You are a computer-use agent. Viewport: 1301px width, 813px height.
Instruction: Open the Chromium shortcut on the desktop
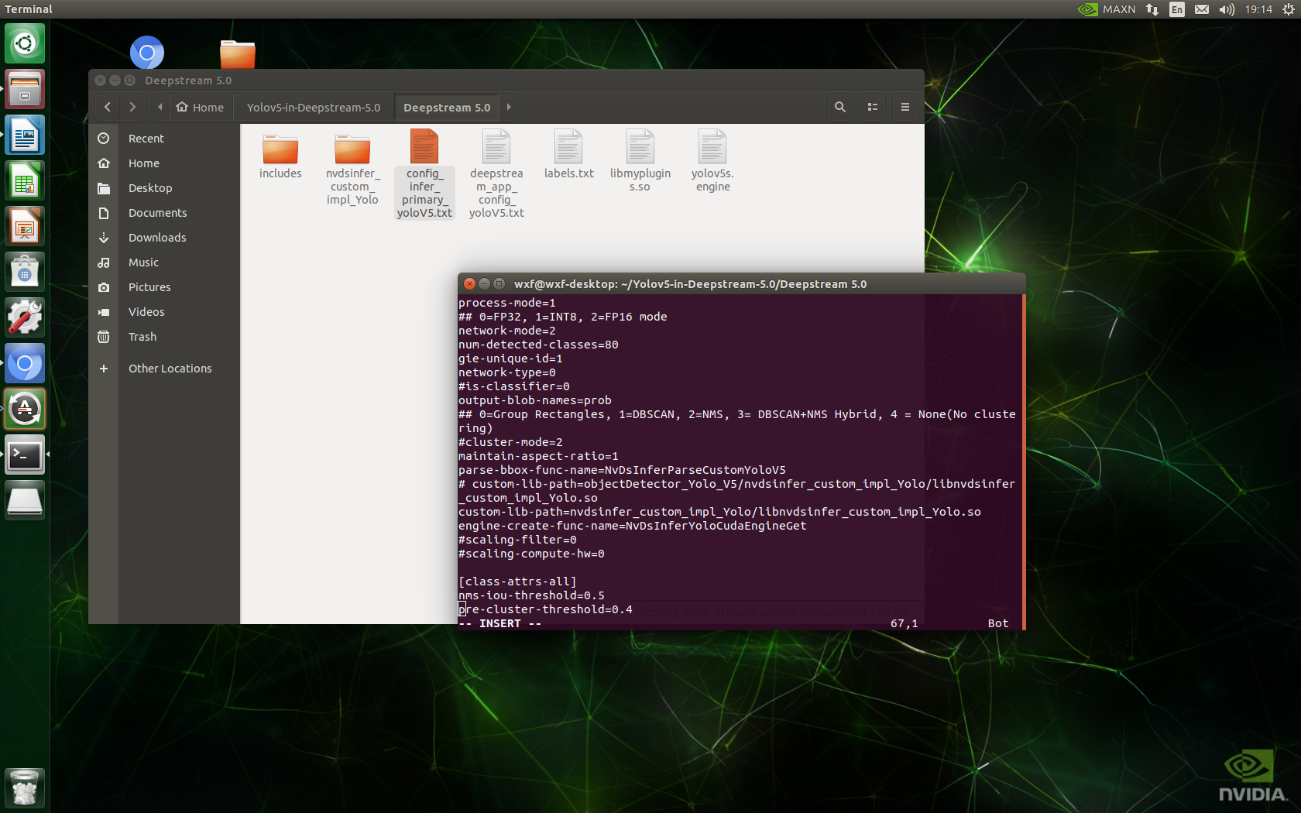click(x=147, y=53)
